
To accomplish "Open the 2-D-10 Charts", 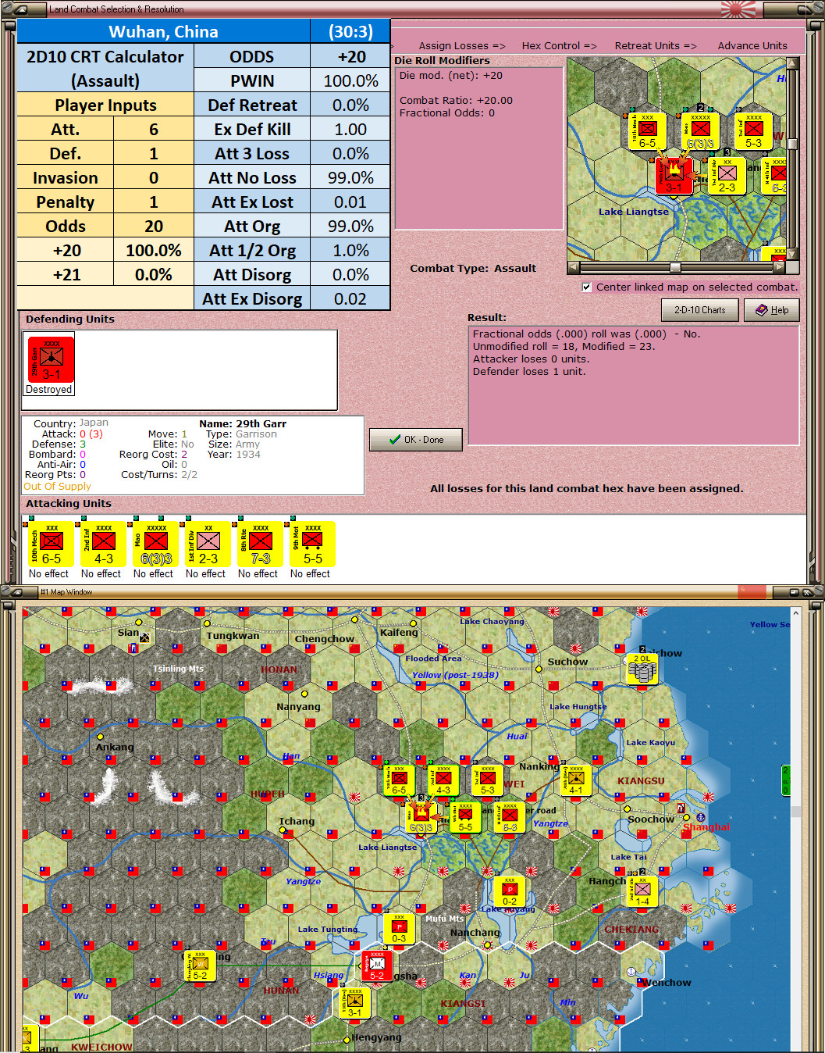I will 700,310.
